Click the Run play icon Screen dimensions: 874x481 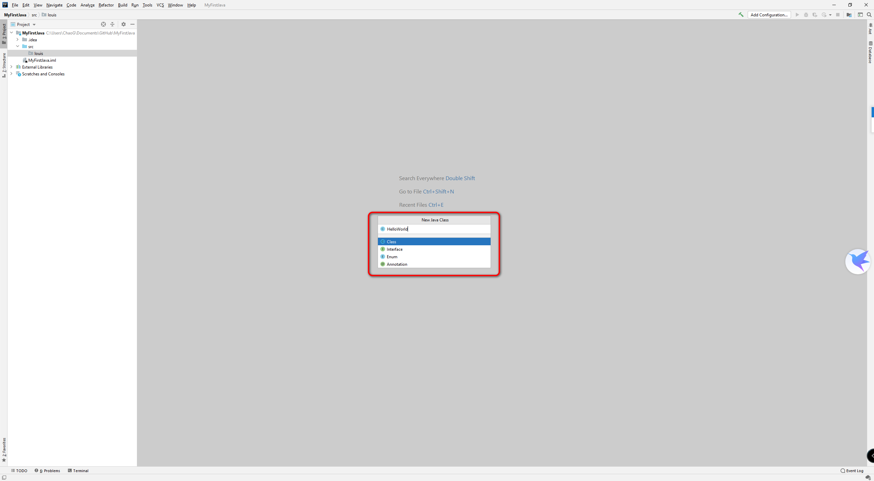click(797, 15)
